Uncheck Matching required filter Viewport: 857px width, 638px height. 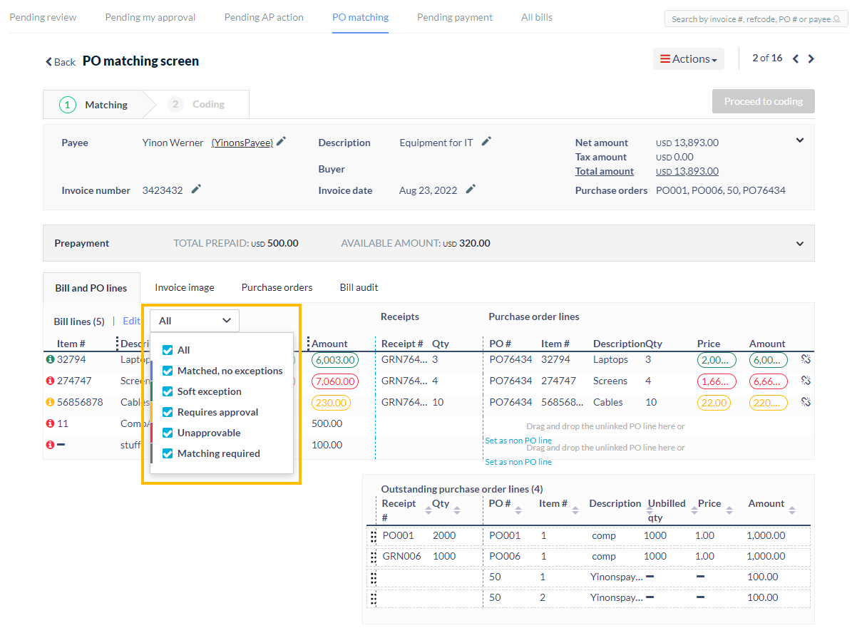168,453
